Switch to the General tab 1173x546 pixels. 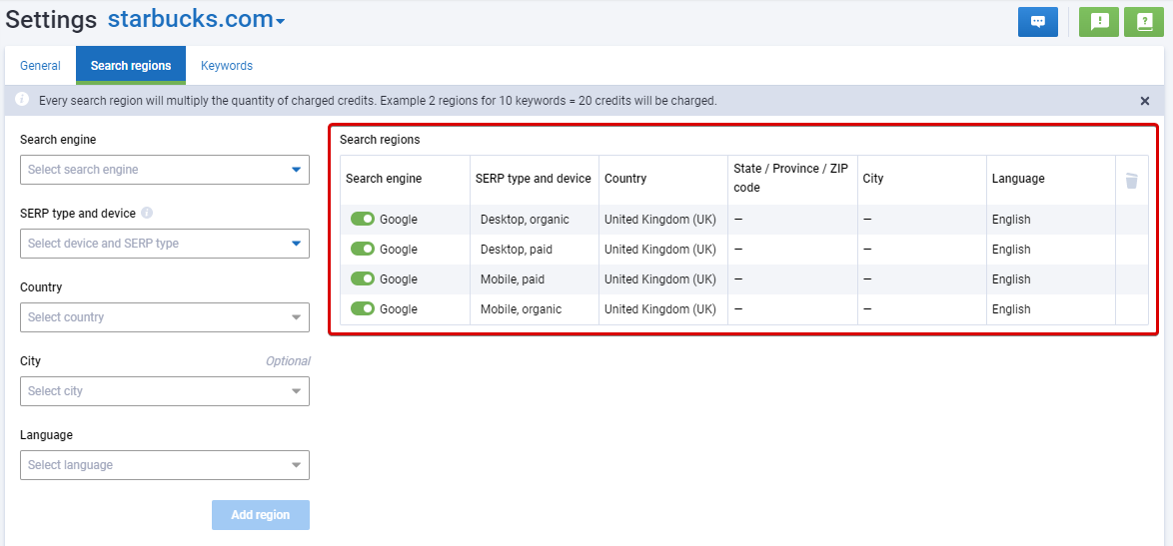(40, 66)
